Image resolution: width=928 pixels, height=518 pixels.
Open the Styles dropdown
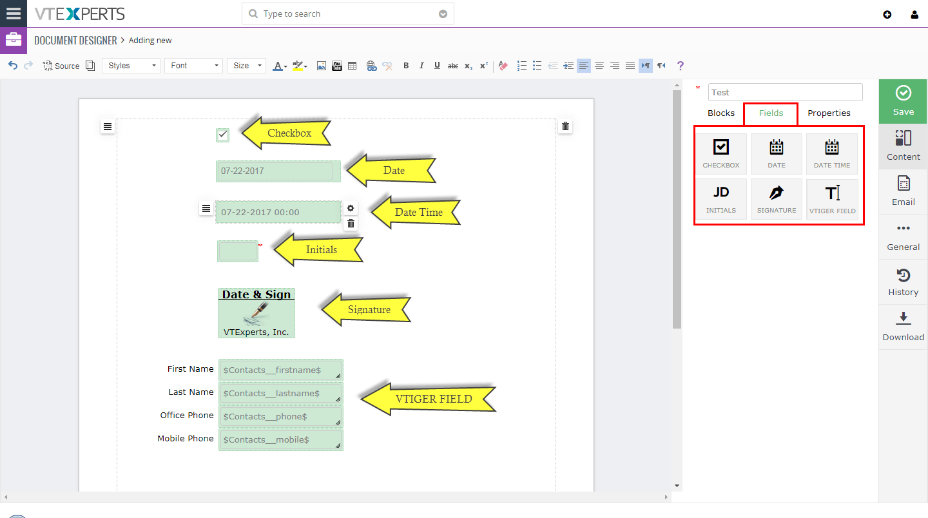point(131,65)
